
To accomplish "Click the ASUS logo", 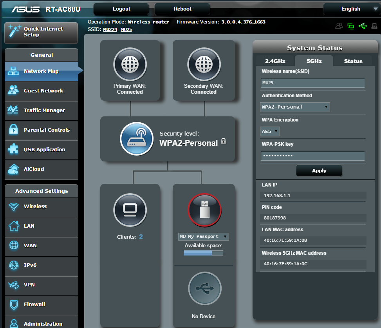I will click(x=25, y=9).
